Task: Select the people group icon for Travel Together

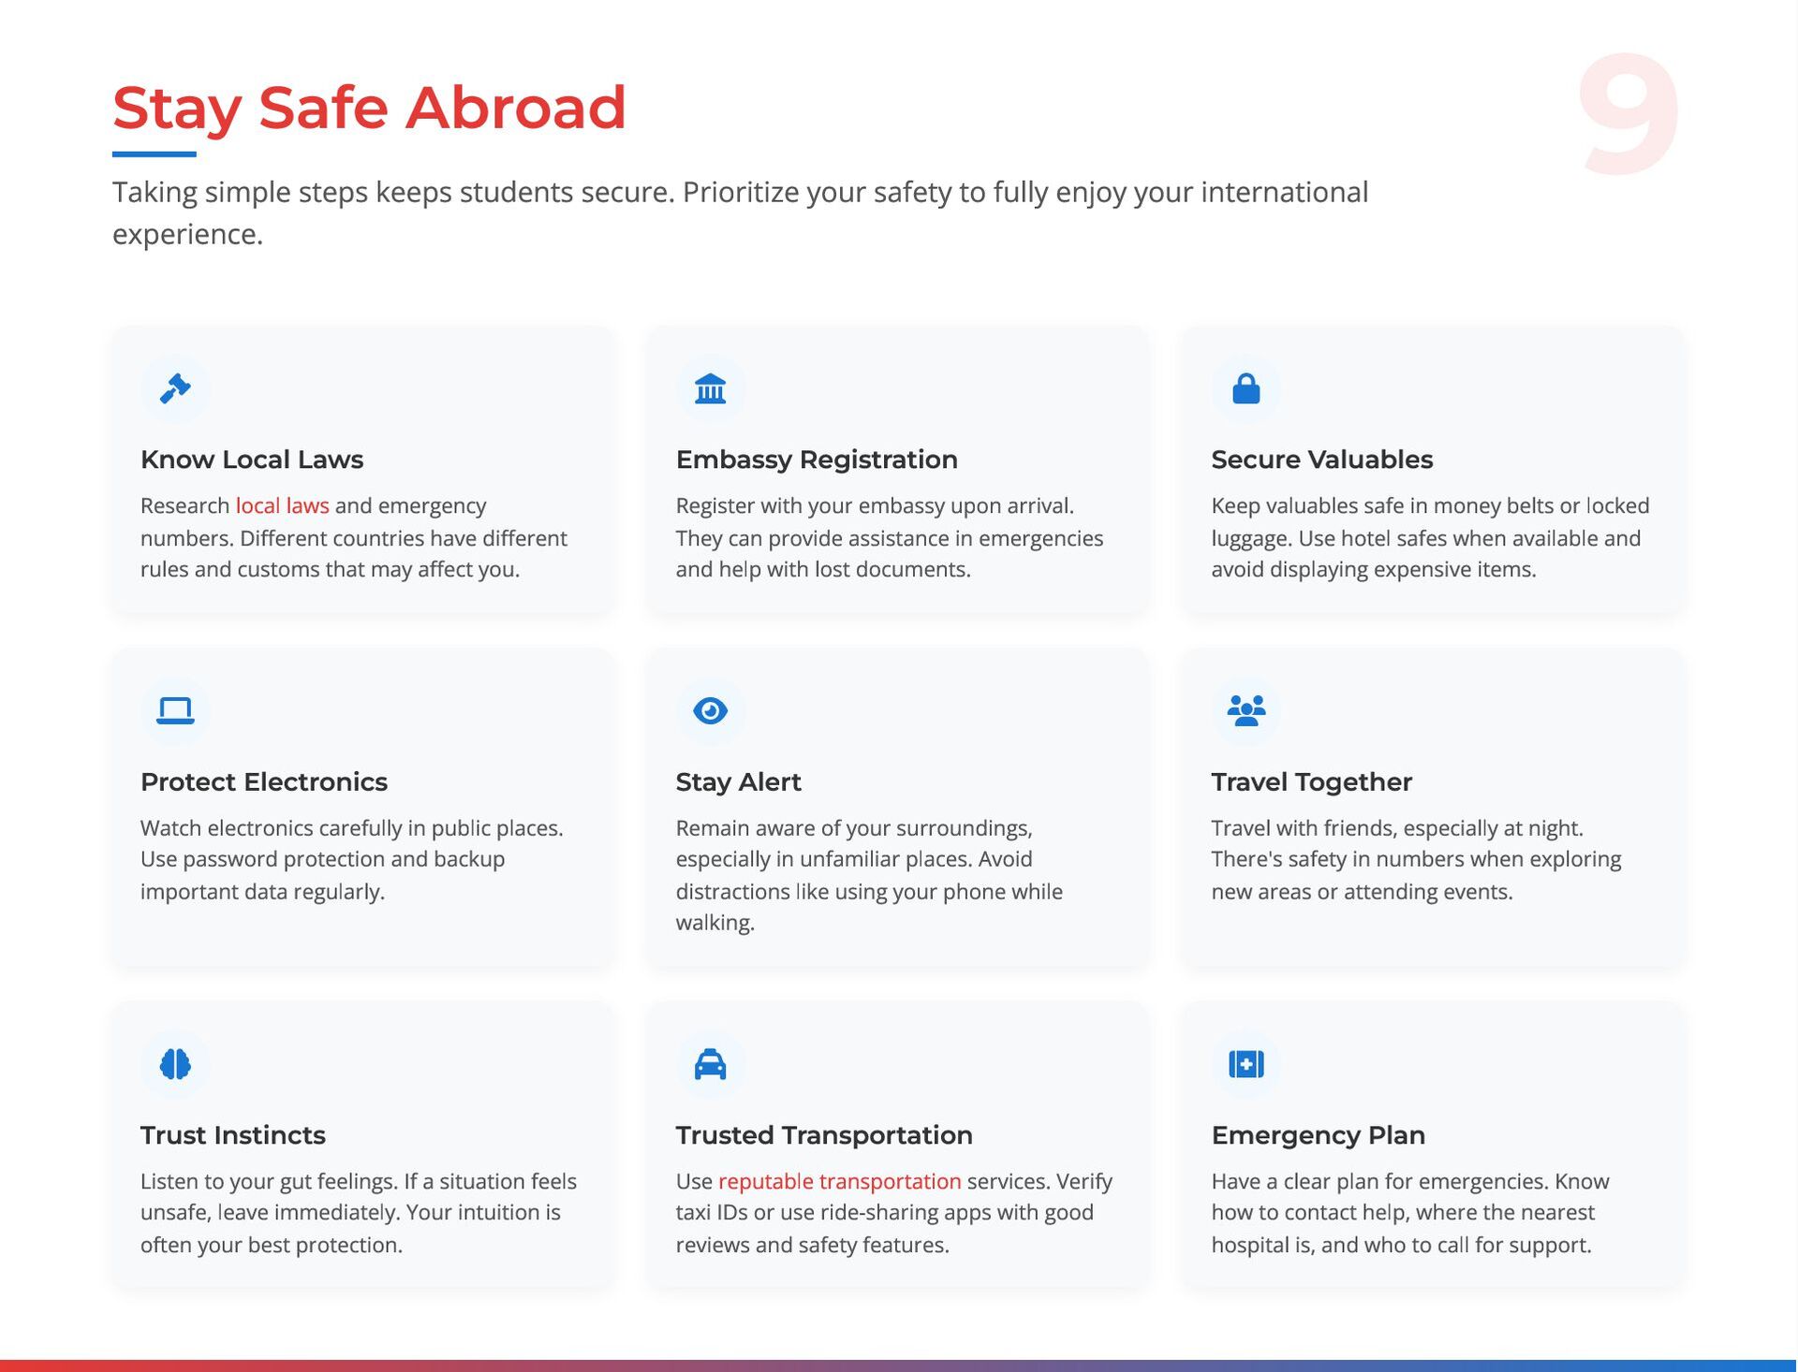Action: click(1245, 710)
